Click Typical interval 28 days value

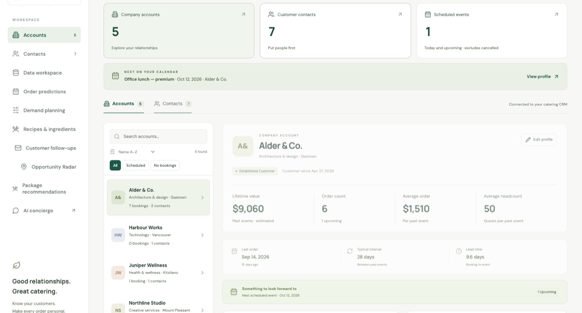(366, 257)
